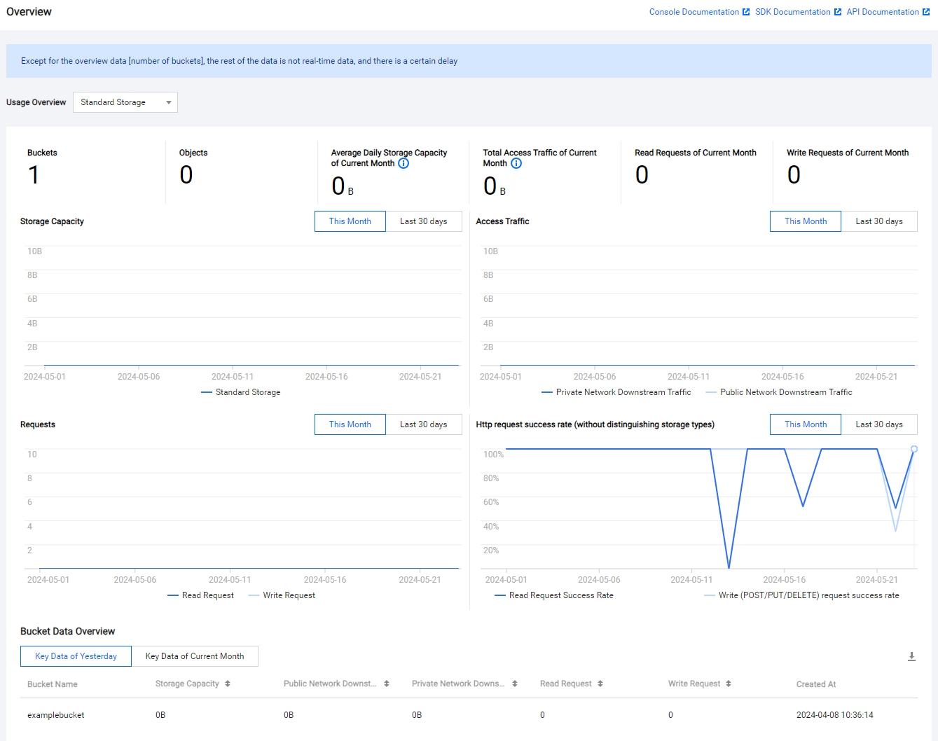
Task: Click info icon beside Total Access Traffic
Action: click(516, 163)
